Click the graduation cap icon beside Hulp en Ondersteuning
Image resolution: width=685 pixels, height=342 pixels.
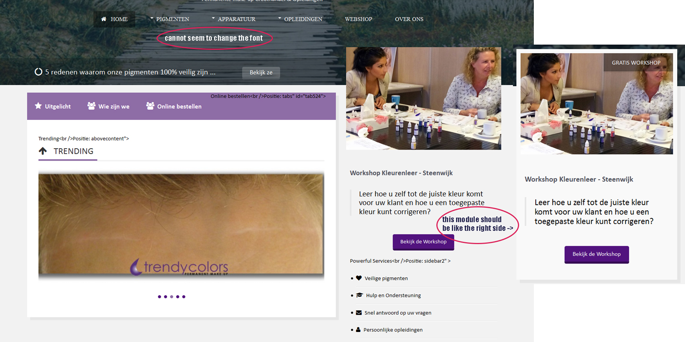point(359,295)
